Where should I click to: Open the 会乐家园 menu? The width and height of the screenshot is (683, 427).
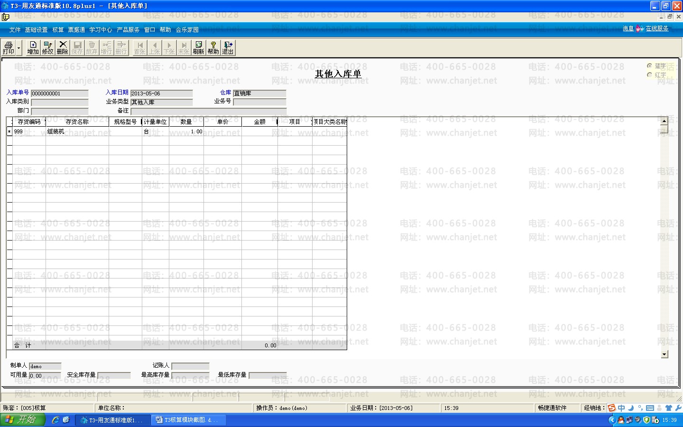[187, 29]
